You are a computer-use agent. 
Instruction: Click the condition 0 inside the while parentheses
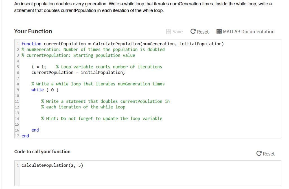[52, 90]
